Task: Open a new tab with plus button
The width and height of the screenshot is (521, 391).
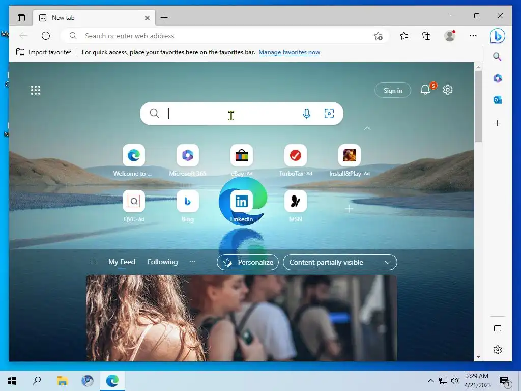Action: pos(164,18)
